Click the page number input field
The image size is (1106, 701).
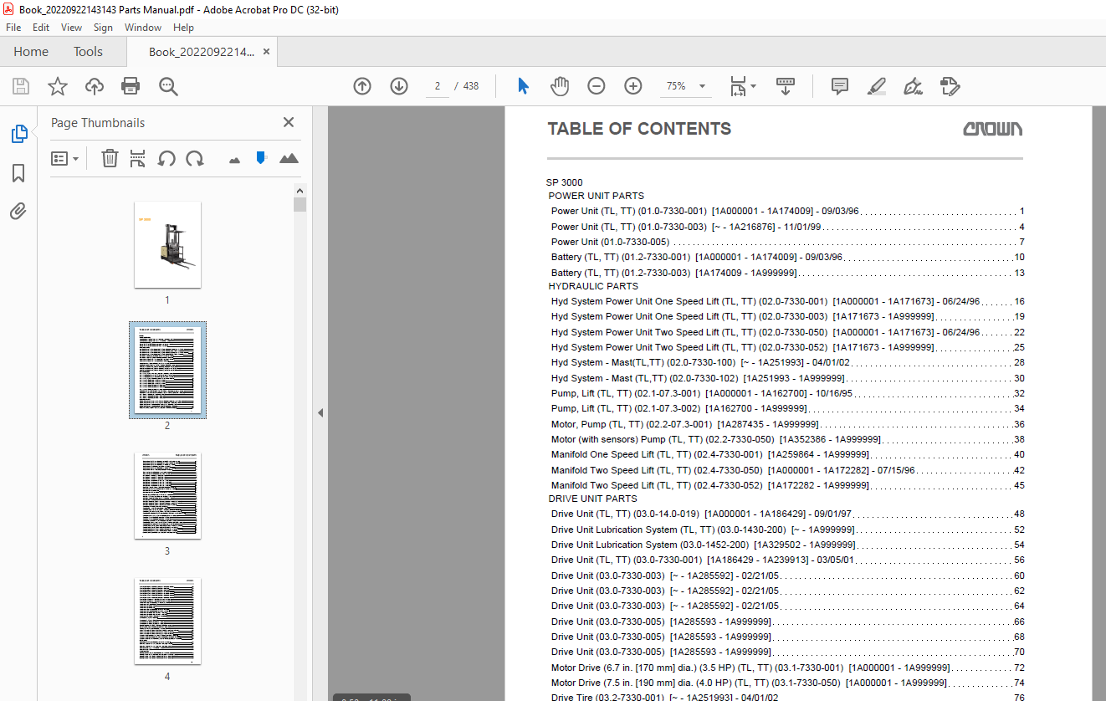pyautogui.click(x=438, y=86)
